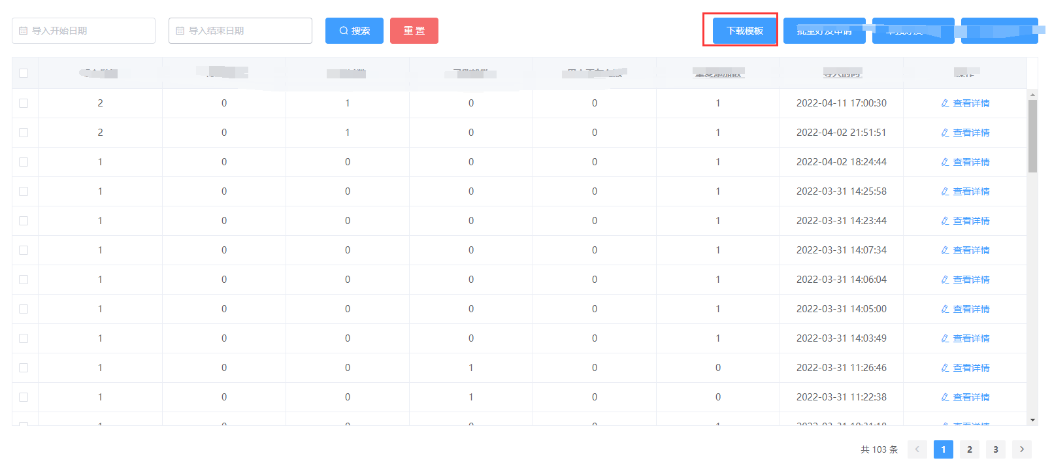Image resolution: width=1052 pixels, height=471 pixels.
Task: Check the row dated 2022-03-31 11:26:46
Action: coord(24,368)
